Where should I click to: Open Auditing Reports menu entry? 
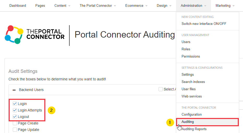(194, 129)
